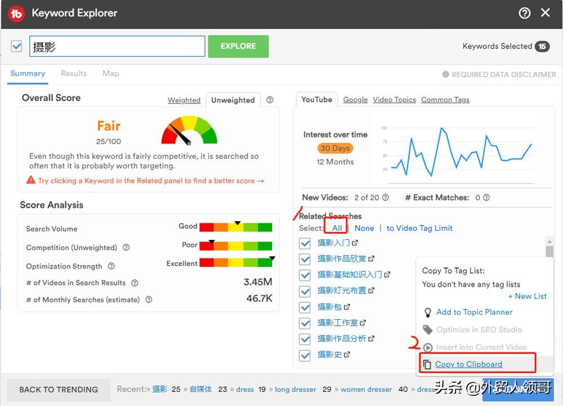Open external link icon for 摄影基础知识入门
The width and height of the screenshot is (563, 406).
(387, 275)
